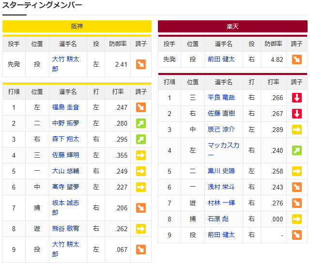Open player page for 熊谷 敬宥
Screen dimensions: 310x265
[x=66, y=229]
